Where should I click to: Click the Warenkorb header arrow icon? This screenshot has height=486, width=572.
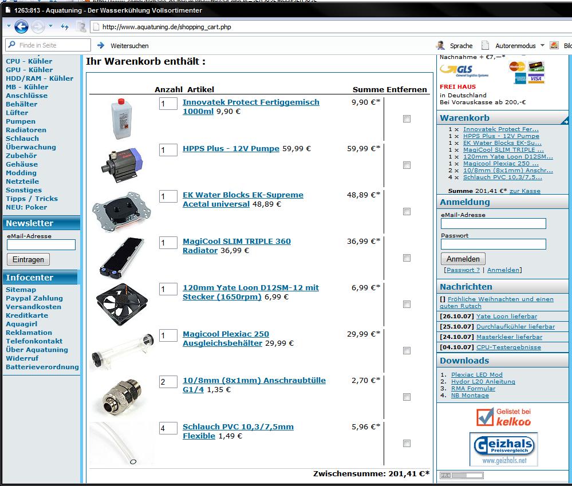(x=565, y=121)
